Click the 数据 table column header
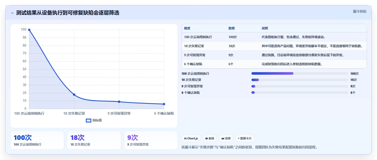The height and width of the screenshot is (160, 377). click(232, 28)
